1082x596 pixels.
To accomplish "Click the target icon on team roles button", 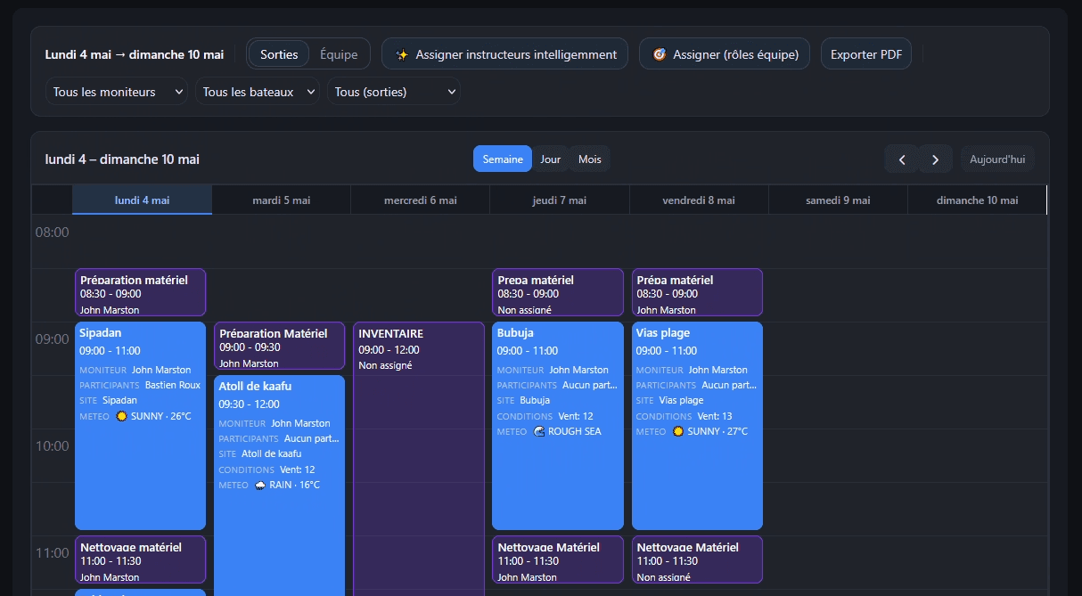I will [660, 54].
